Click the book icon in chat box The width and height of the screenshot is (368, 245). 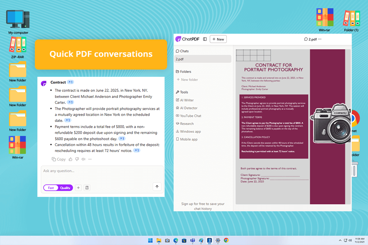pyautogui.click(x=87, y=188)
